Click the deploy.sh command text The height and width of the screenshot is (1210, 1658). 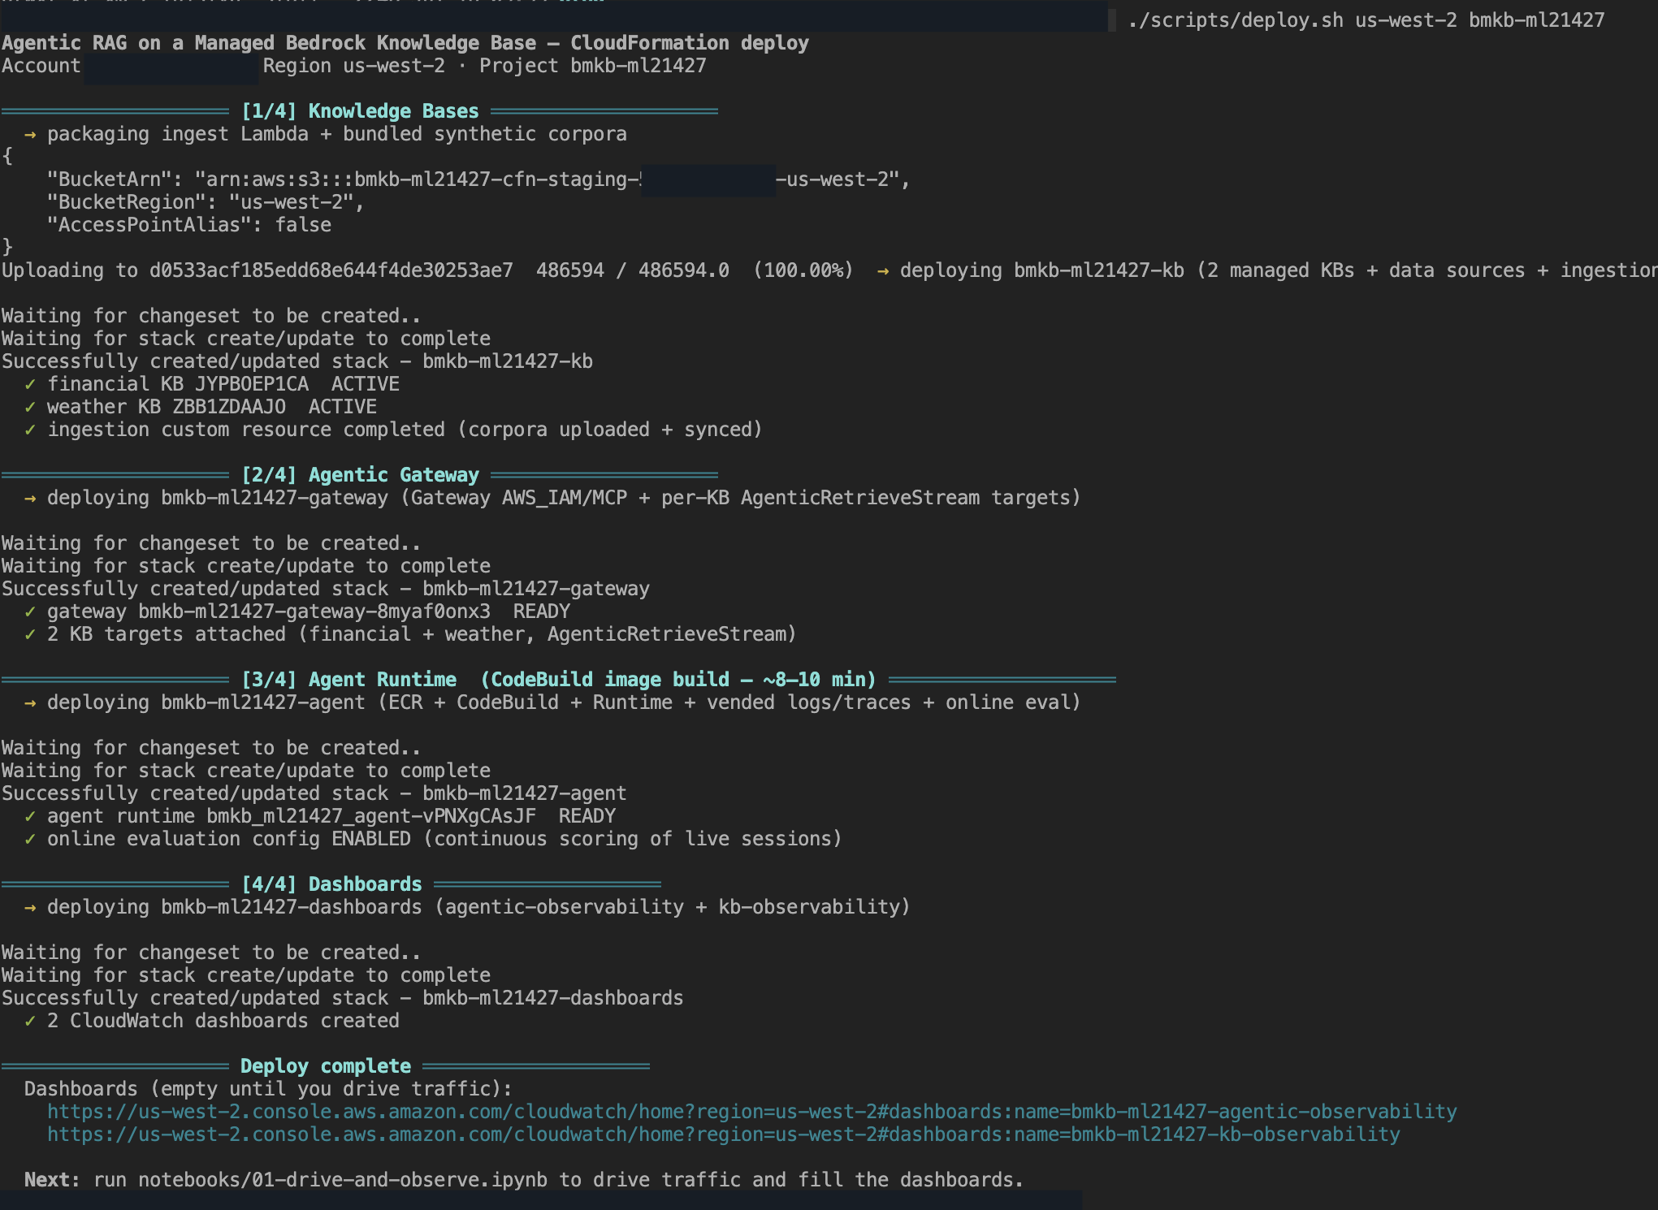point(1366,20)
